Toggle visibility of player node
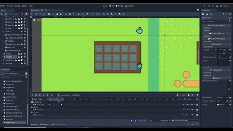Image resolution: width=233 pixels, height=131 pixels. click(x=25, y=54)
